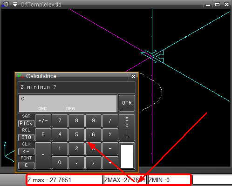The width and height of the screenshot is (232, 186).
Task: Click the C clear button
Action: [26, 166]
